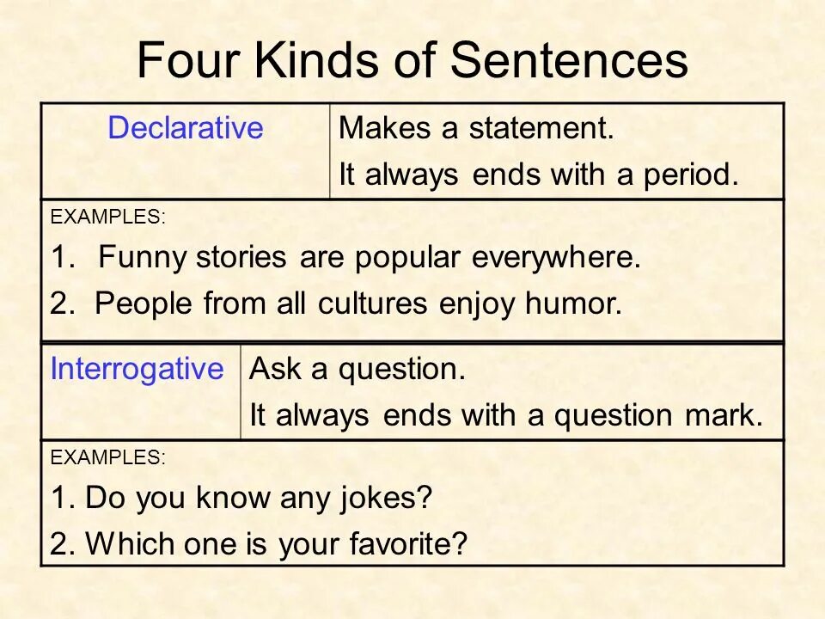Viewport: 825px width, 619px height.
Task: Click sentence Funny stories are popular everywhere.
Action: pos(346,257)
